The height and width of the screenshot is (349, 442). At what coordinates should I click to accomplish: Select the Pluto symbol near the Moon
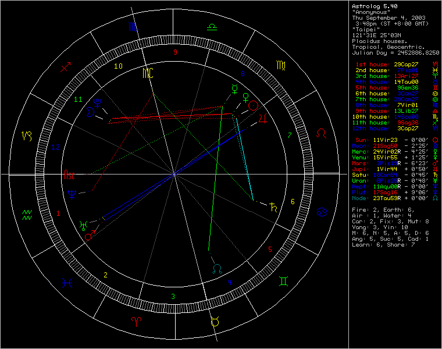click(98, 103)
